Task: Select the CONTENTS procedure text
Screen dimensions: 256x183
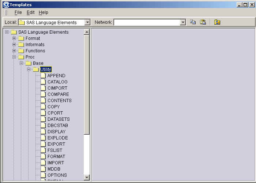Action: click(59, 101)
